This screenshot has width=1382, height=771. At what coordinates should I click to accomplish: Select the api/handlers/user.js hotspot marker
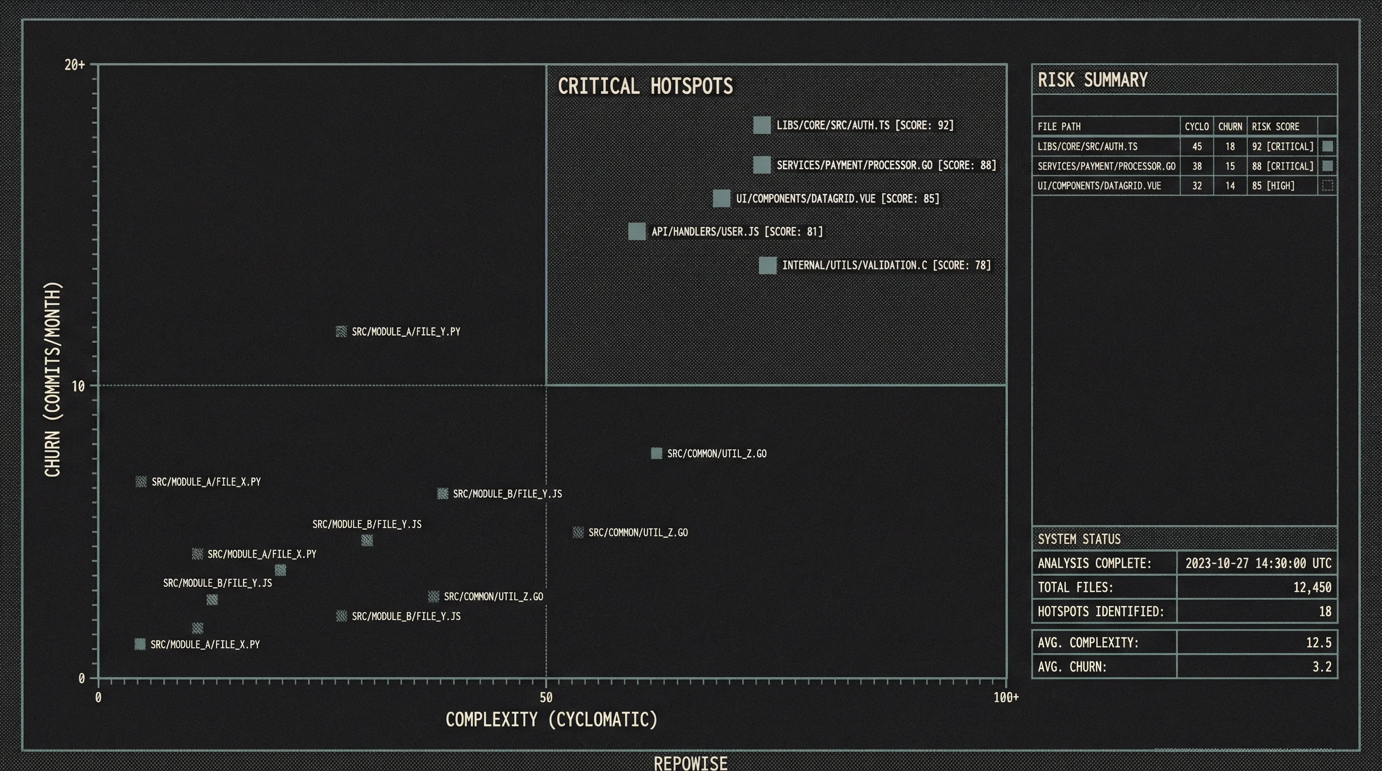(x=637, y=231)
